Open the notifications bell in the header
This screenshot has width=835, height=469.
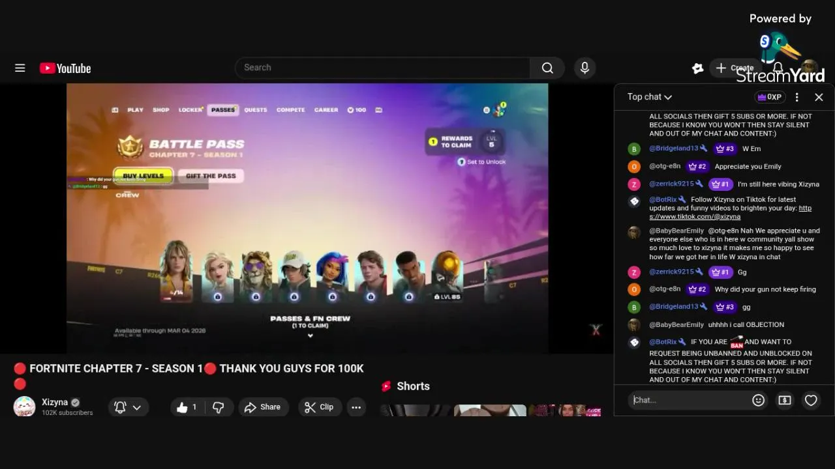tap(778, 68)
